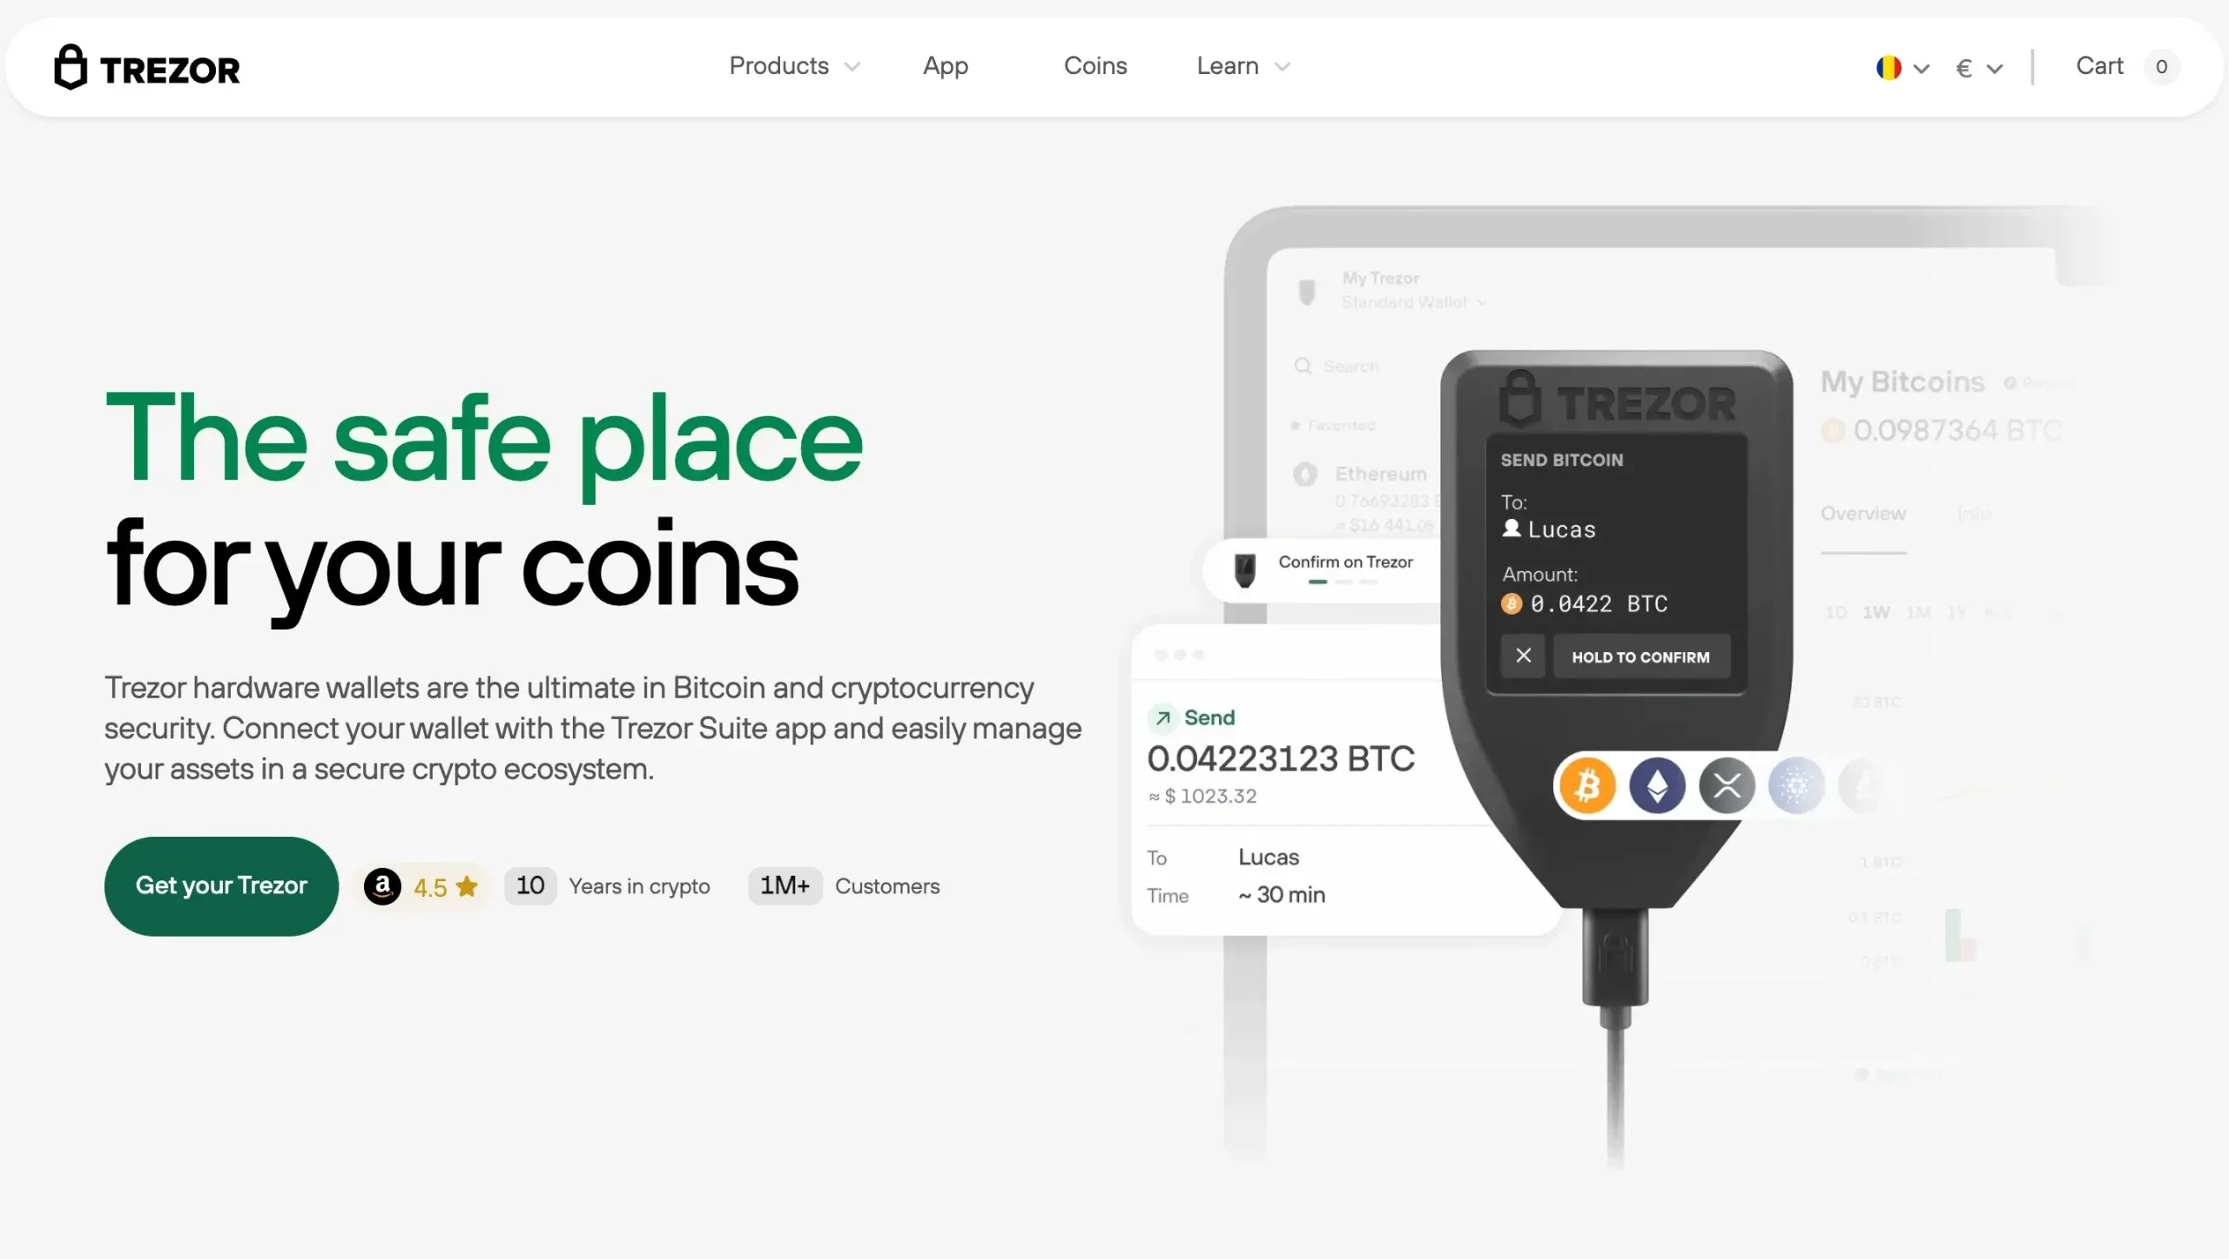Open the App menu item

tap(945, 66)
